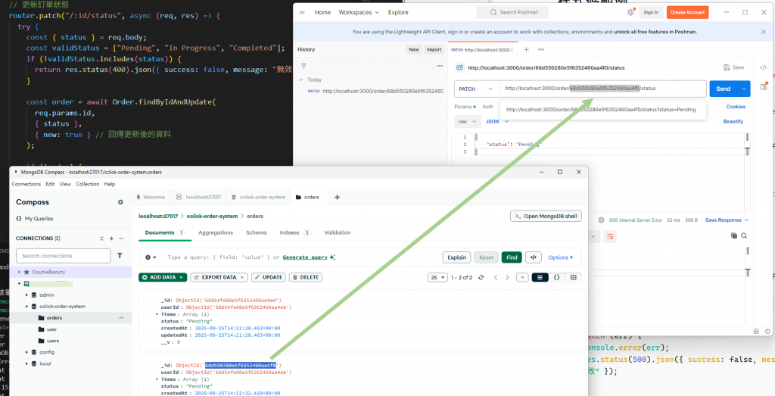Image resolution: width=775 pixels, height=396 pixels.
Task: Collapse the Today history group
Action: [x=301, y=80]
